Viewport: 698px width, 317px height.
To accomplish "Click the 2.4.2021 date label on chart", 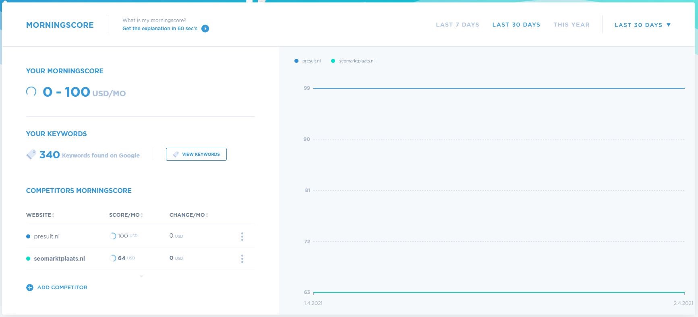I will click(x=683, y=303).
